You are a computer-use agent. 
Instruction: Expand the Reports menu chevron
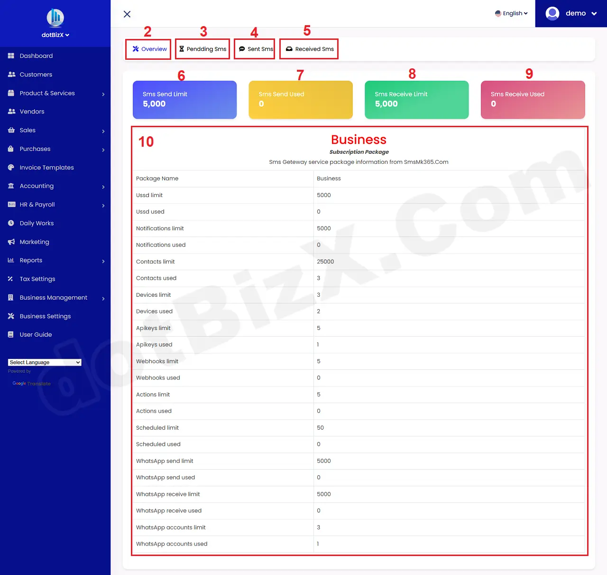(103, 261)
